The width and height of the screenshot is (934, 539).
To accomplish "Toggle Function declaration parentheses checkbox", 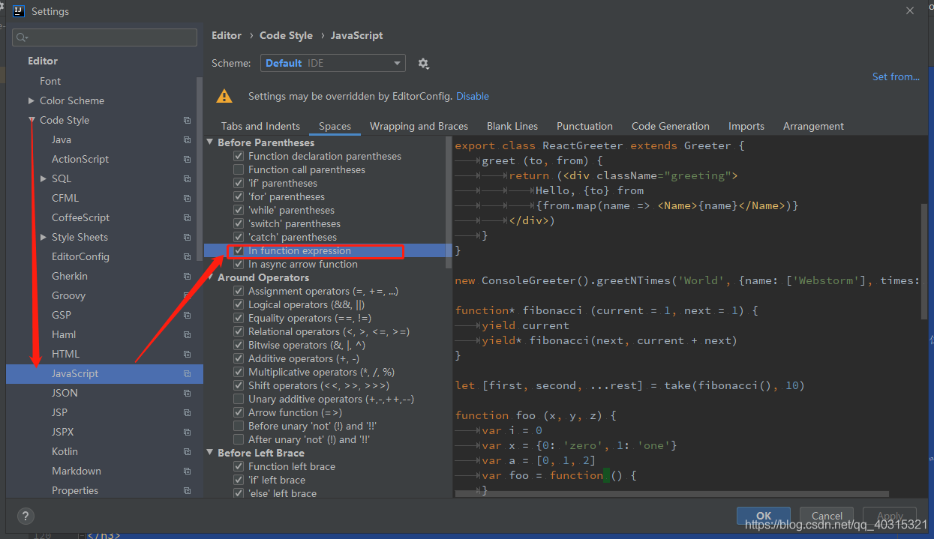I will click(x=239, y=156).
